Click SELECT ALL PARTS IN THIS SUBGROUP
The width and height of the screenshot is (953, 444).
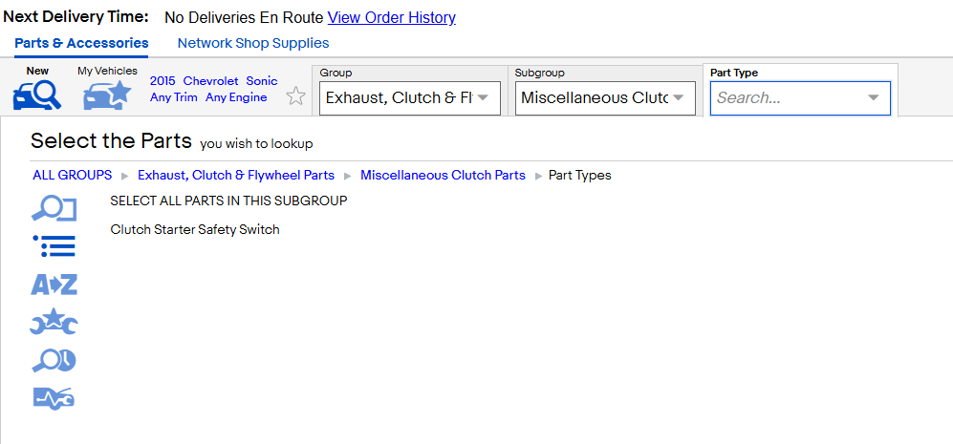[x=229, y=201]
